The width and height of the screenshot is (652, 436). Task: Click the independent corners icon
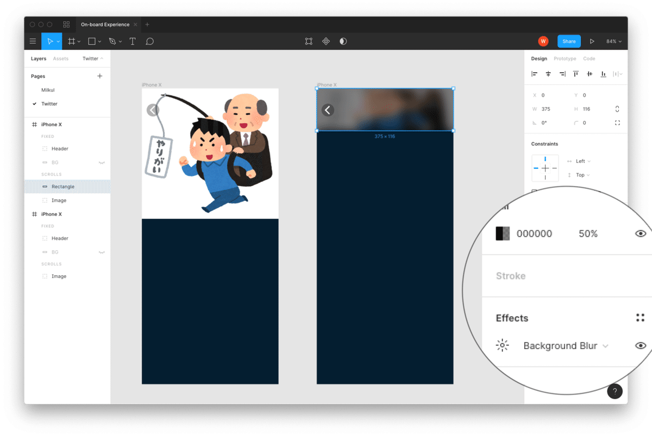[617, 123]
